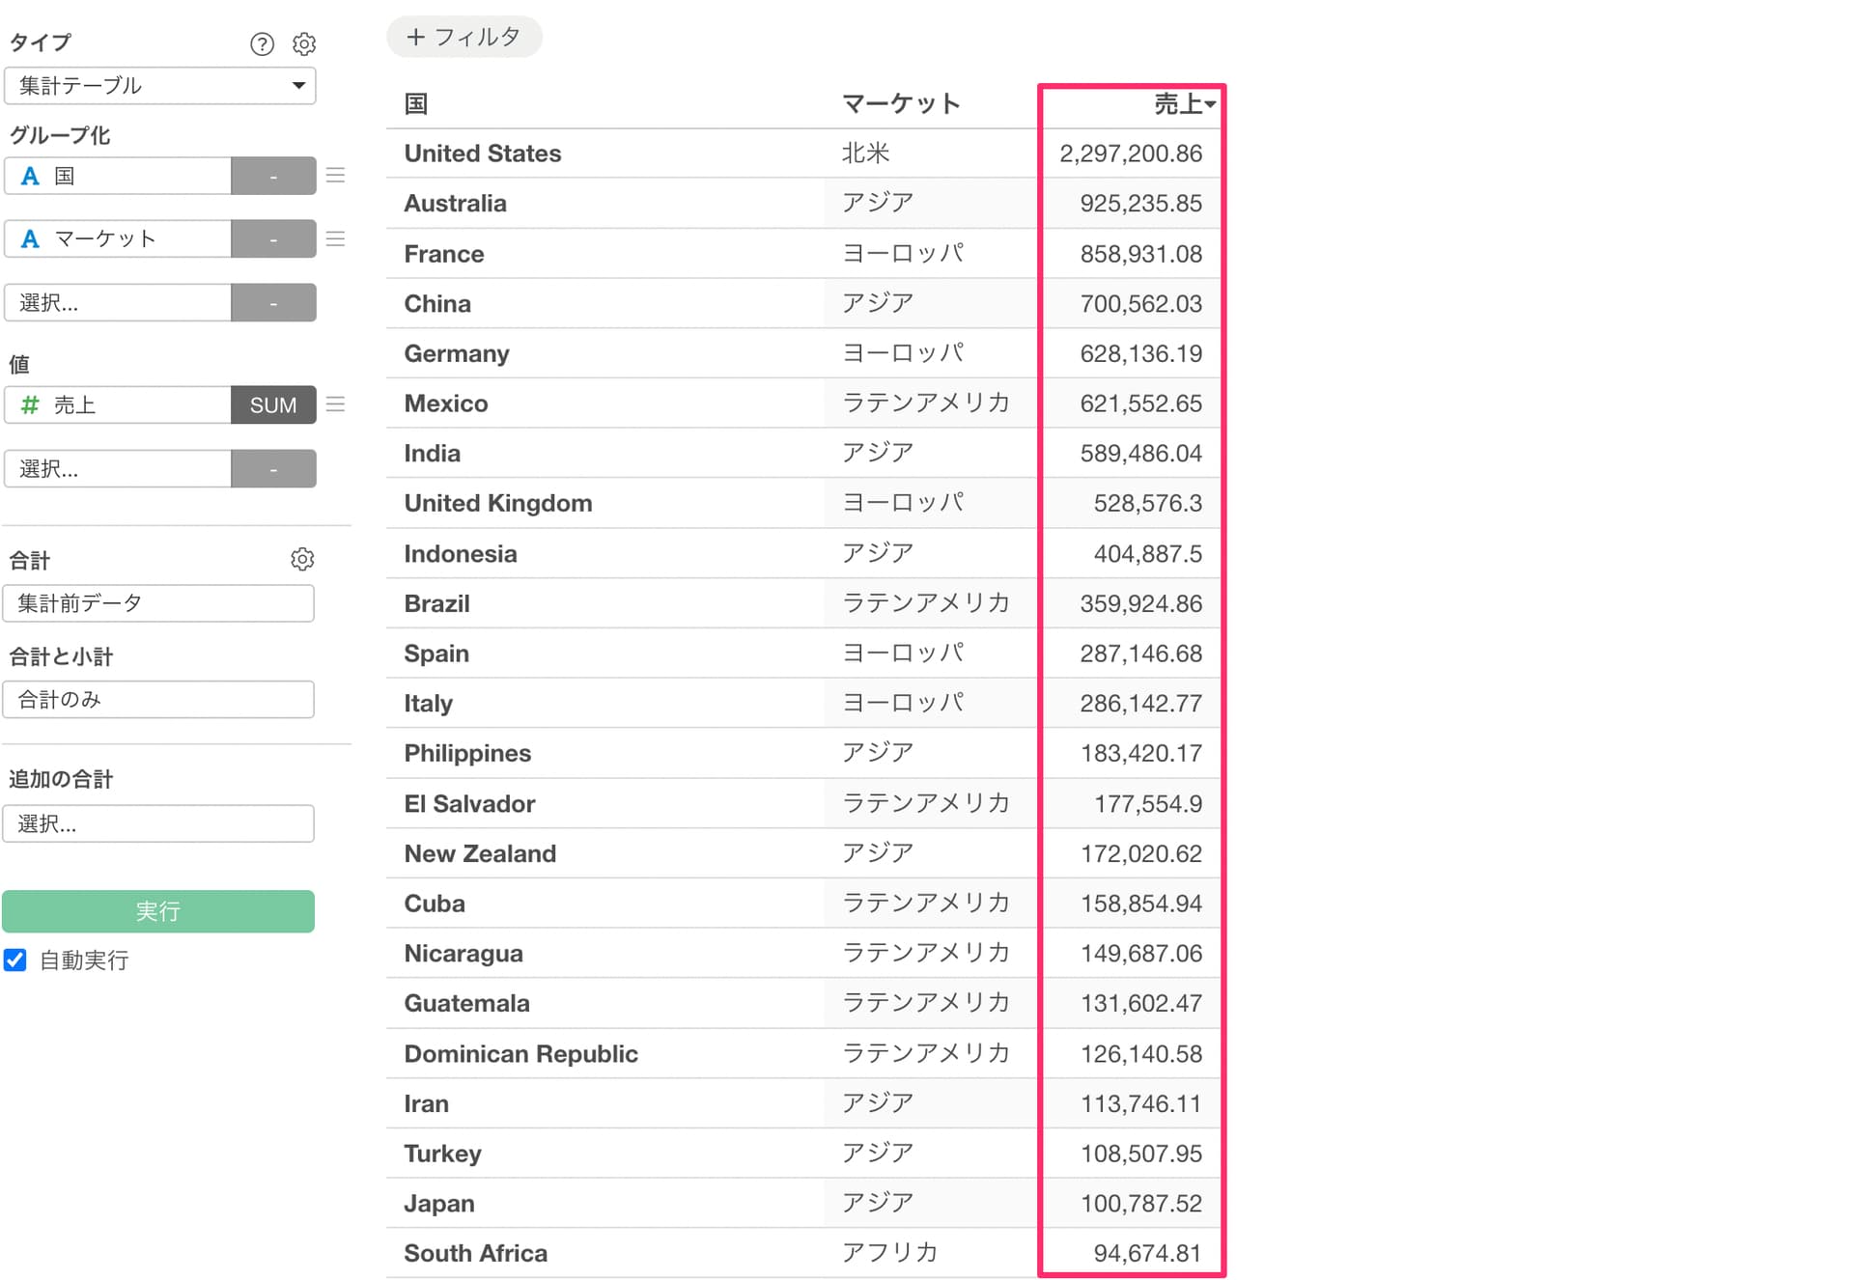Image resolution: width=1854 pixels, height=1280 pixels.
Task: Click the 国 column header
Action: pyautogui.click(x=416, y=104)
